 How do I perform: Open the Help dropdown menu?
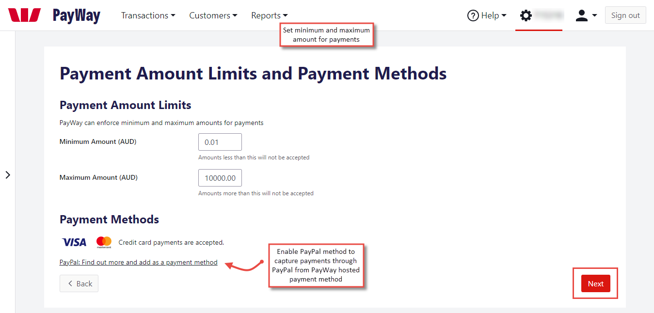487,16
